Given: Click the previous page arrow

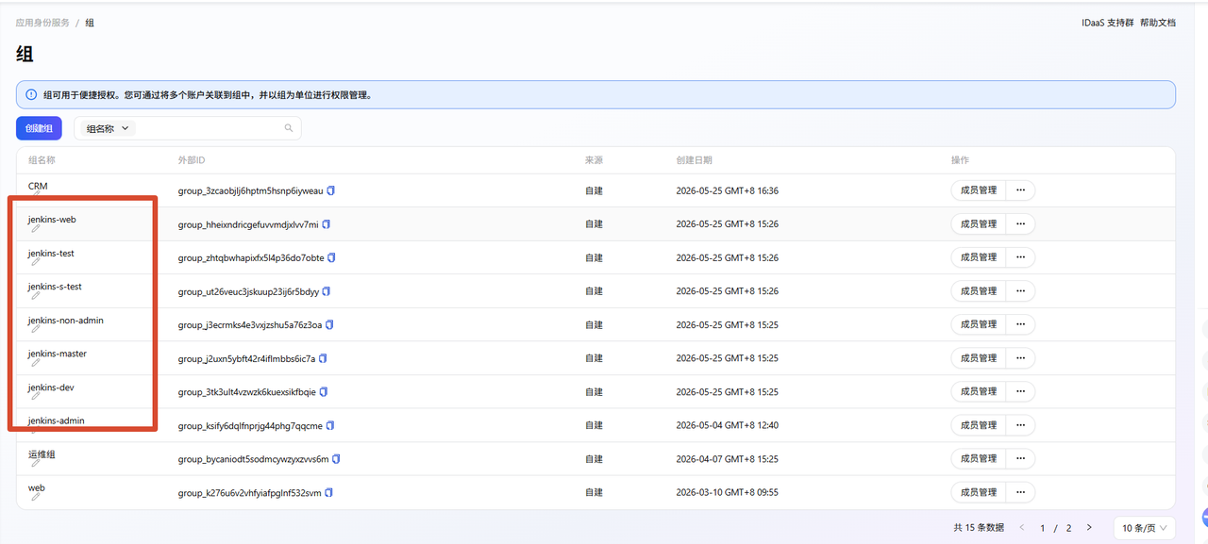Looking at the screenshot, I should click(x=1021, y=528).
